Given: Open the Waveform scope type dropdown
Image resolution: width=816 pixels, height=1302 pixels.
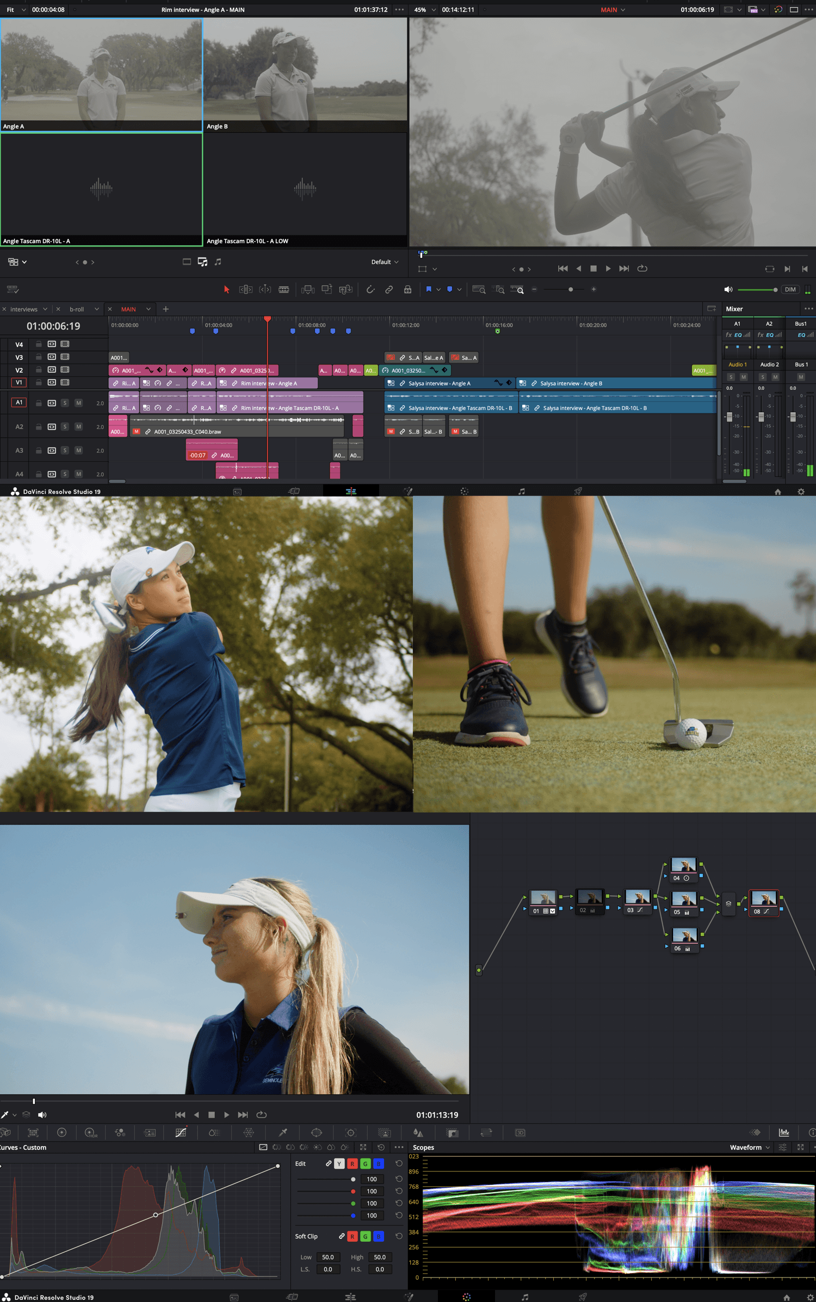Looking at the screenshot, I should [750, 1147].
